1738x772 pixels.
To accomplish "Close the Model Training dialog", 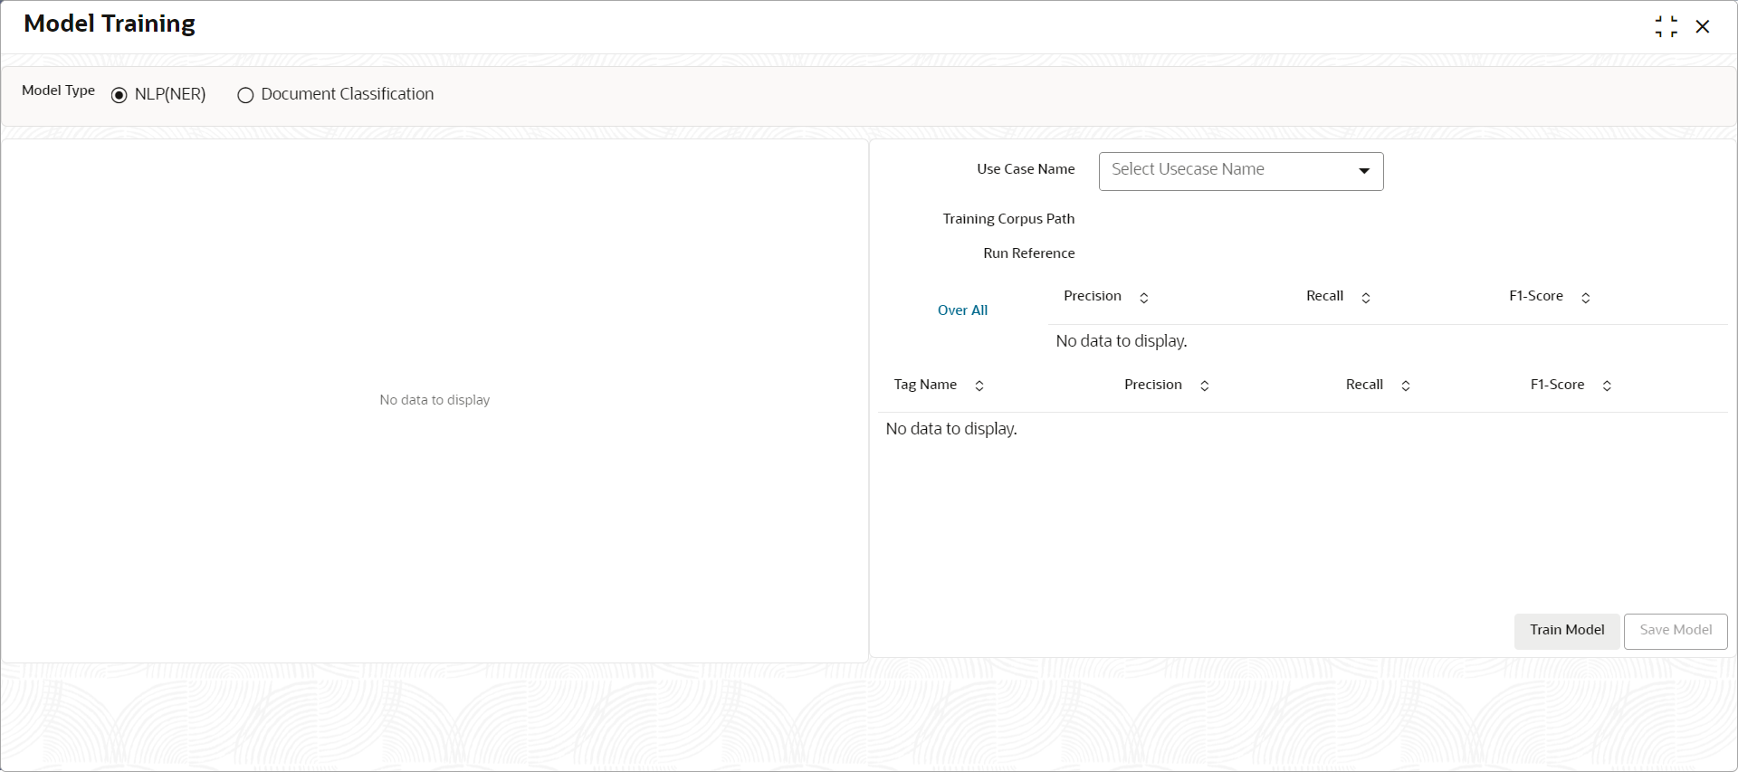I will 1703,26.
